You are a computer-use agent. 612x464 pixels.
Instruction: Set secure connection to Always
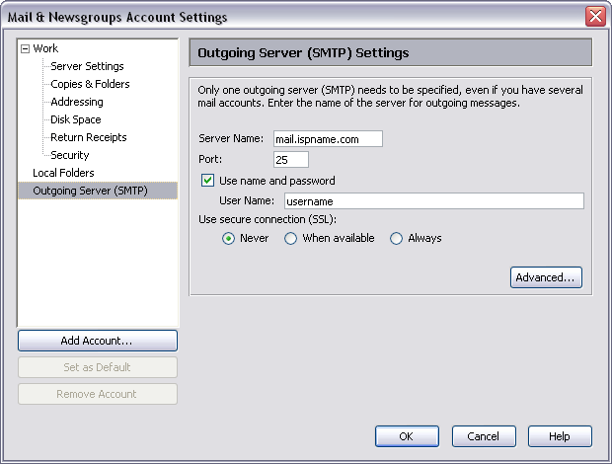coord(397,238)
